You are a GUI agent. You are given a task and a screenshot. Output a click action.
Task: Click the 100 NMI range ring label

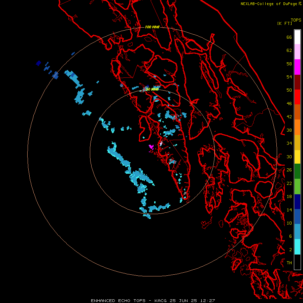click(x=152, y=27)
